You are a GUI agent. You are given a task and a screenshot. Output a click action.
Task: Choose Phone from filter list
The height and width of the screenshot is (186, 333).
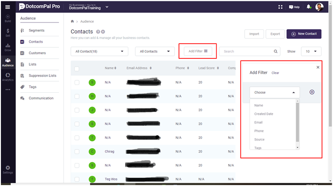tap(259, 131)
